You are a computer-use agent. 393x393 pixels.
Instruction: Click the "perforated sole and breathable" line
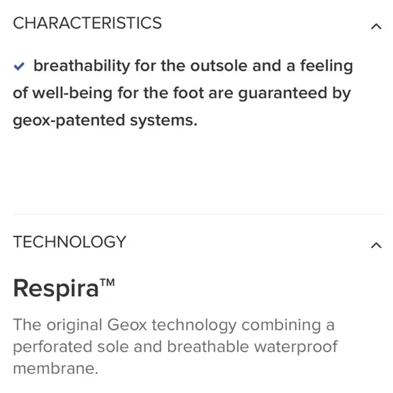click(175, 347)
